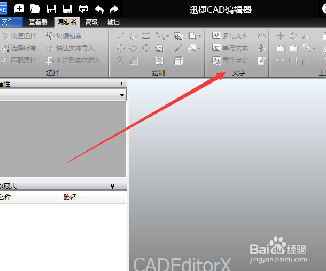
Task: Switch to the 输出 tab
Action: [113, 22]
